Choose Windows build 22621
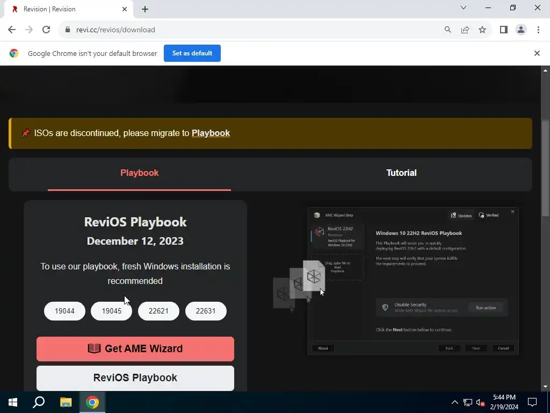The width and height of the screenshot is (550, 413). click(x=158, y=311)
